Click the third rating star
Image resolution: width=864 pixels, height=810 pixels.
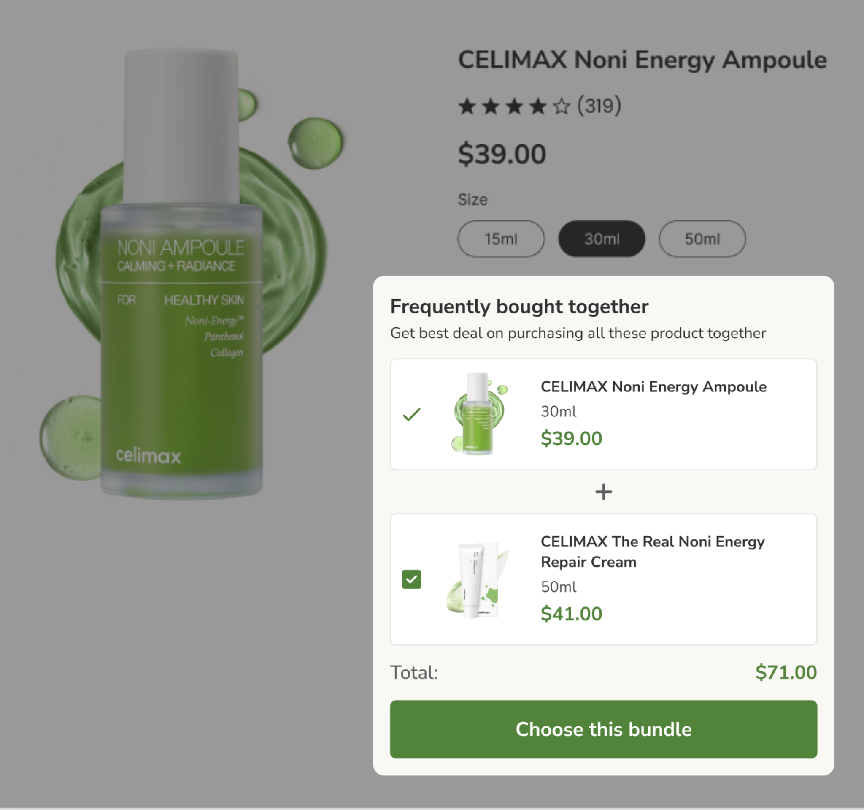pyautogui.click(x=514, y=106)
